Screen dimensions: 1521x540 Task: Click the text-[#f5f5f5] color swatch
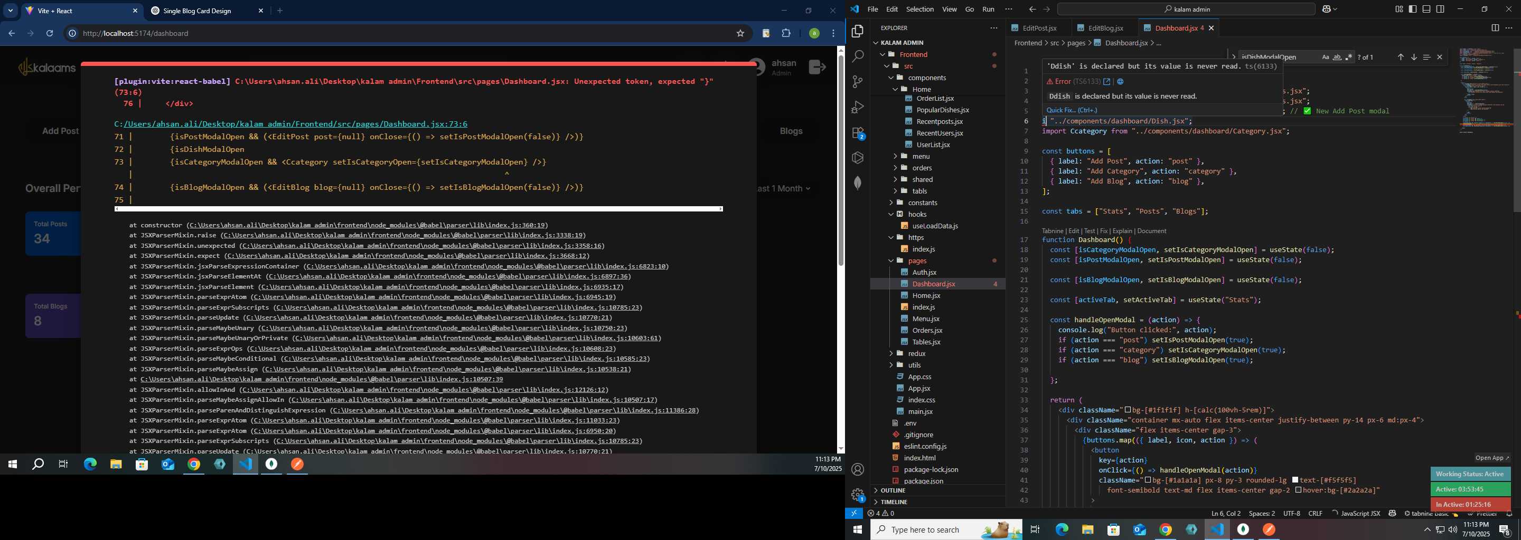pos(1295,480)
